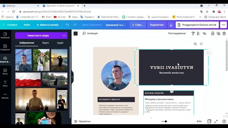228x128 pixels.
Task: Open browser extensions puzzle icon
Action: coord(214,12)
